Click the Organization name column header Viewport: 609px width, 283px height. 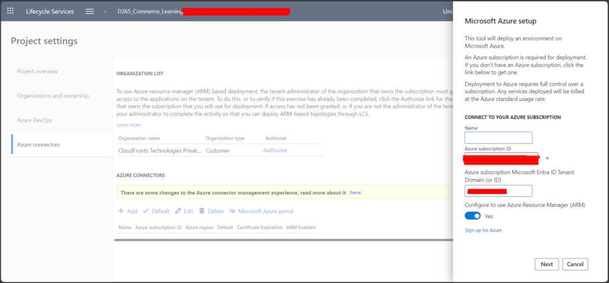139,138
